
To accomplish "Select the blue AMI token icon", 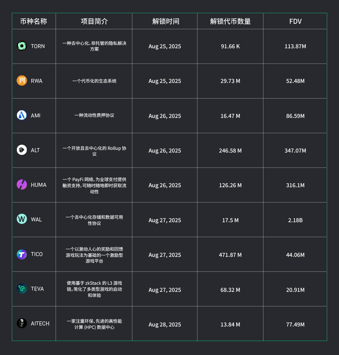I will pyautogui.click(x=22, y=116).
